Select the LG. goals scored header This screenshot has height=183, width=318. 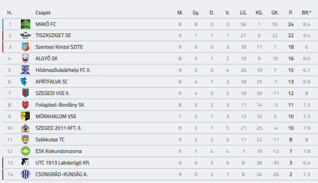[x=243, y=13]
